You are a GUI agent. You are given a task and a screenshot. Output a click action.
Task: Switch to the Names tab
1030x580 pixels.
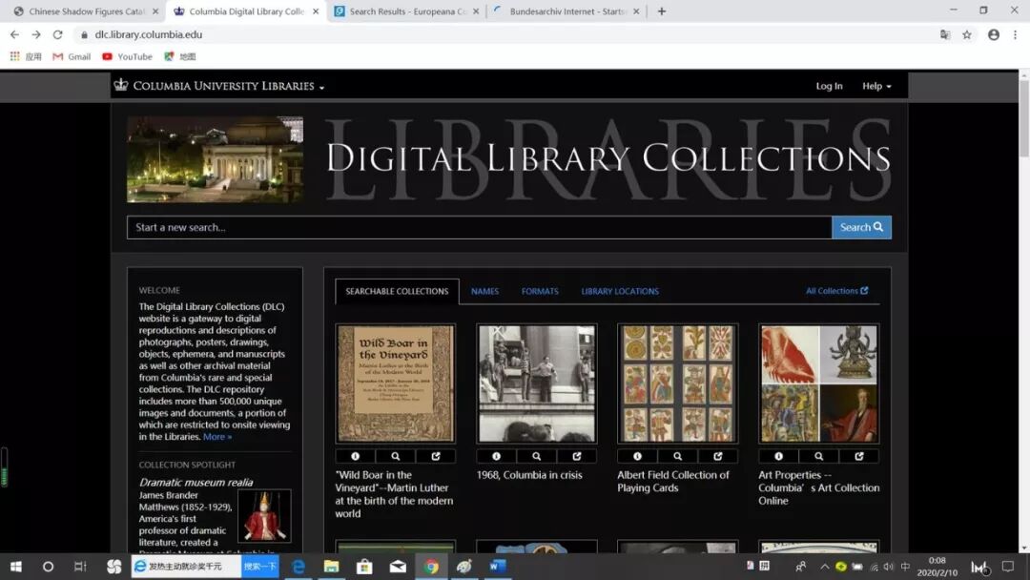point(484,291)
